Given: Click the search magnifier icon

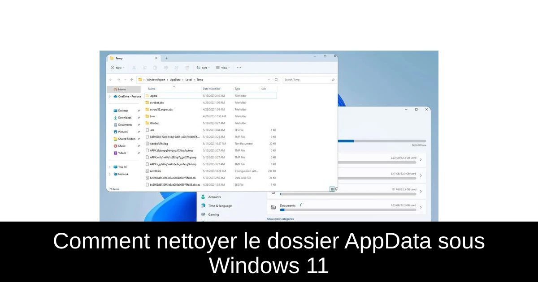Looking at the screenshot, I should click(x=333, y=80).
